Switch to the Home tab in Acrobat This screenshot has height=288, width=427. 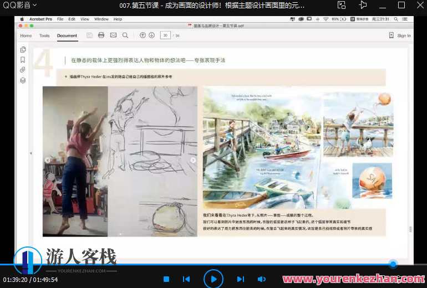click(x=26, y=35)
